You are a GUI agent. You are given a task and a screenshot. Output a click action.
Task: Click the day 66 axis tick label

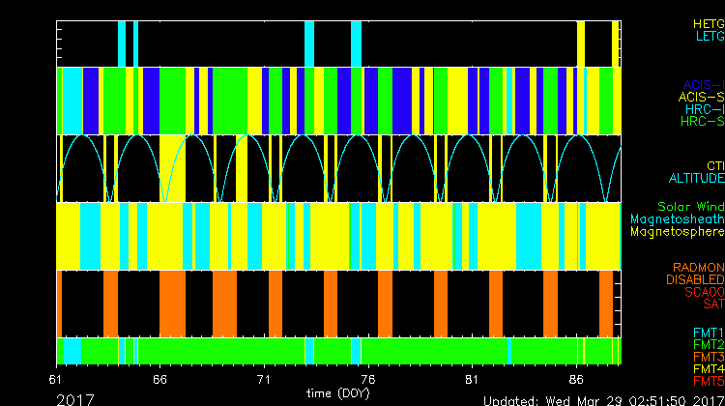click(160, 379)
